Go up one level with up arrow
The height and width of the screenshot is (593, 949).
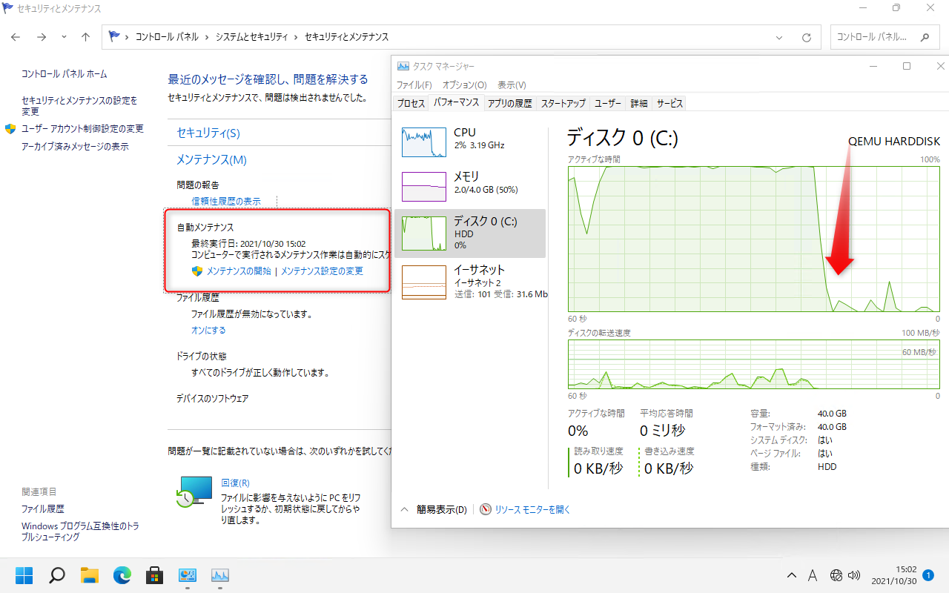pyautogui.click(x=86, y=37)
